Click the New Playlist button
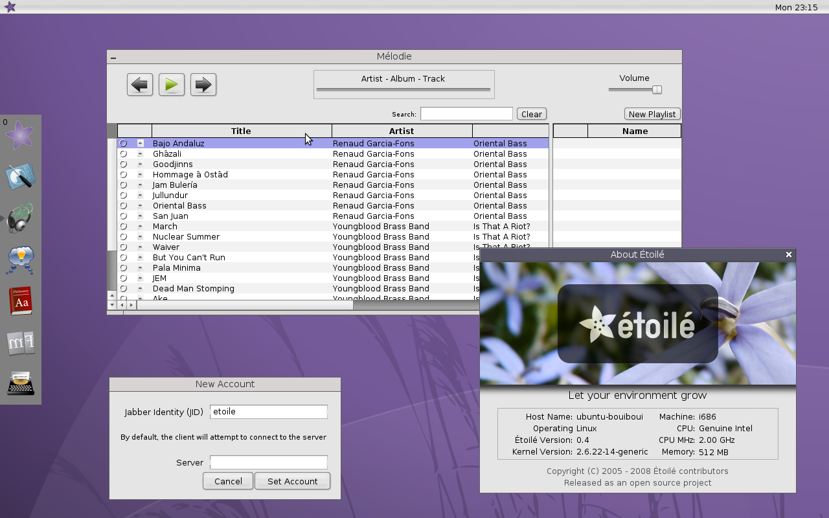Image resolution: width=829 pixels, height=518 pixels. 652,114
